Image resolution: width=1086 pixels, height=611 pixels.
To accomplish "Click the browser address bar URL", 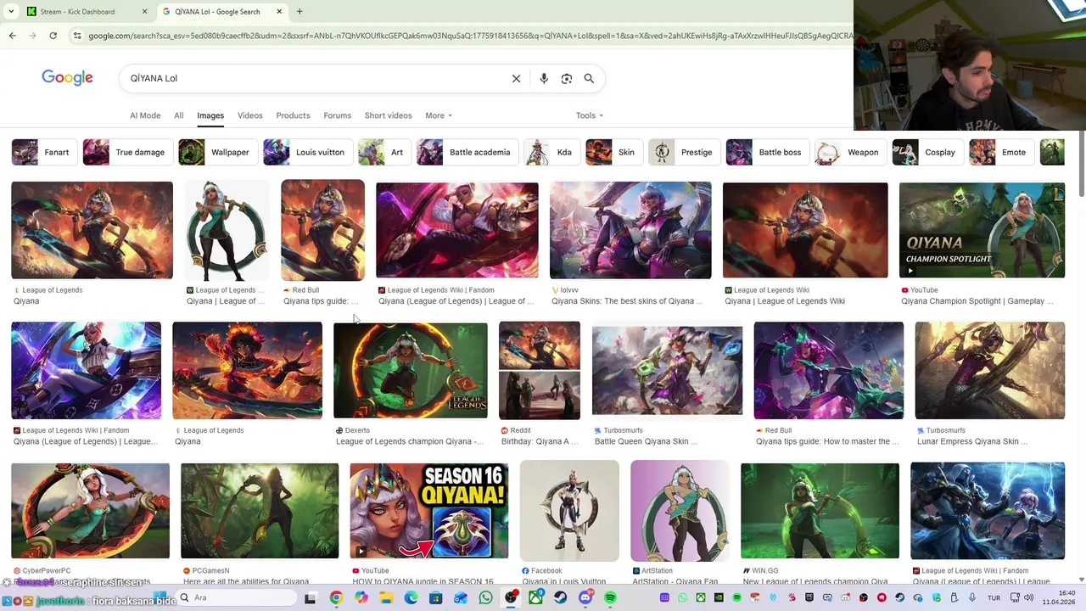I will (x=469, y=36).
